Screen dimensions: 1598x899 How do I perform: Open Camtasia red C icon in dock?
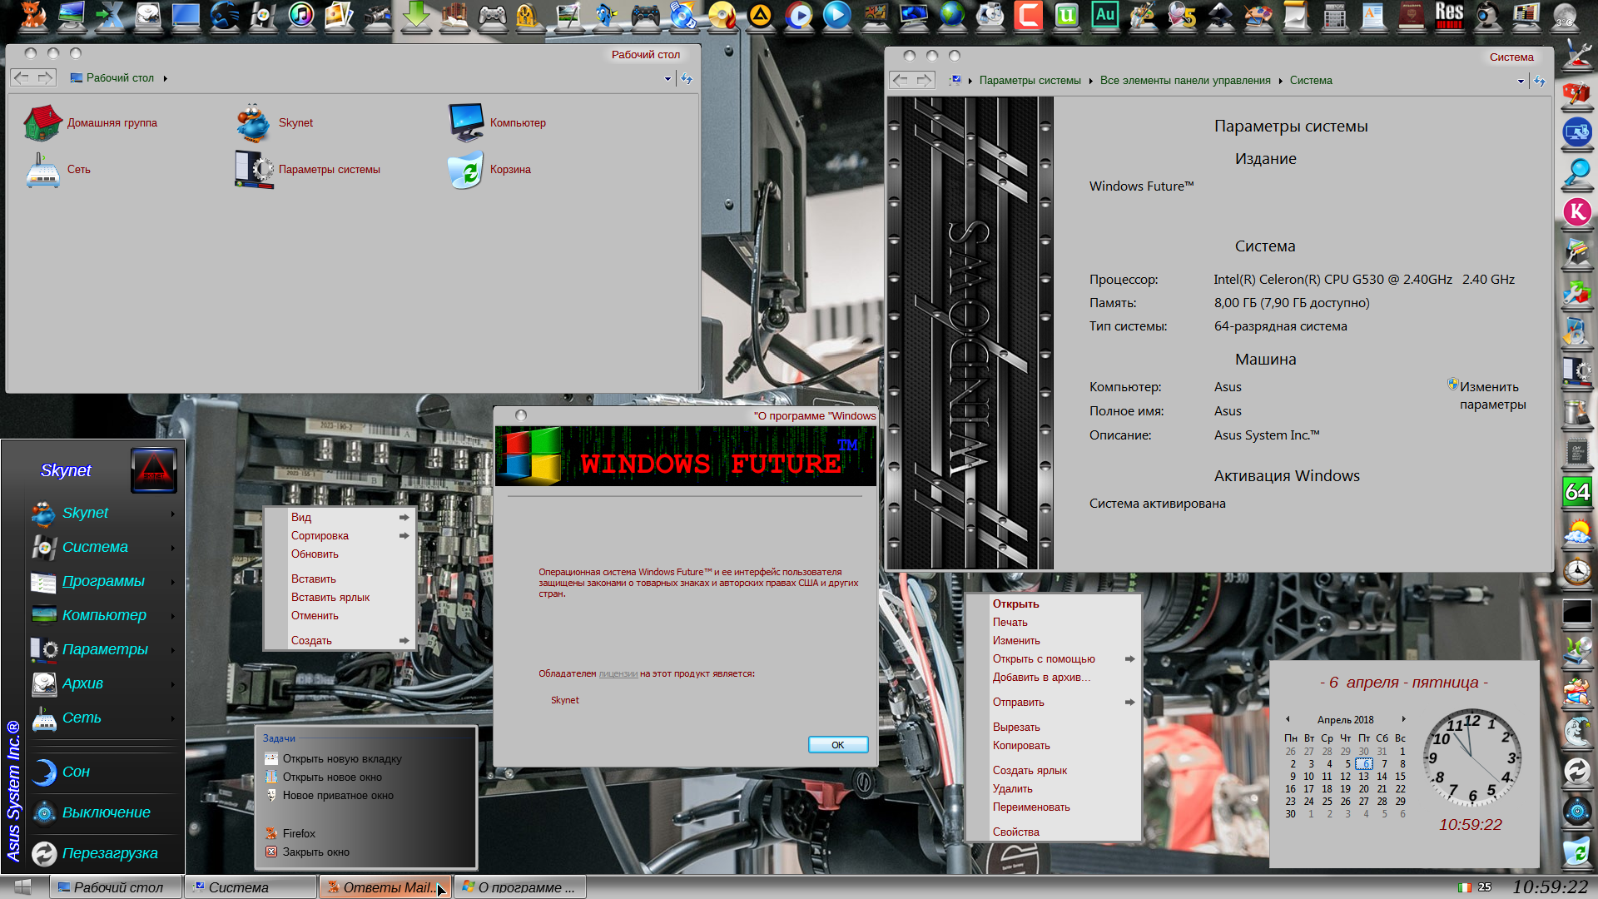tap(1029, 15)
